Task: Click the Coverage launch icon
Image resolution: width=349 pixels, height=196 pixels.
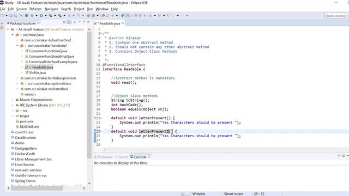Action: coord(51,16)
